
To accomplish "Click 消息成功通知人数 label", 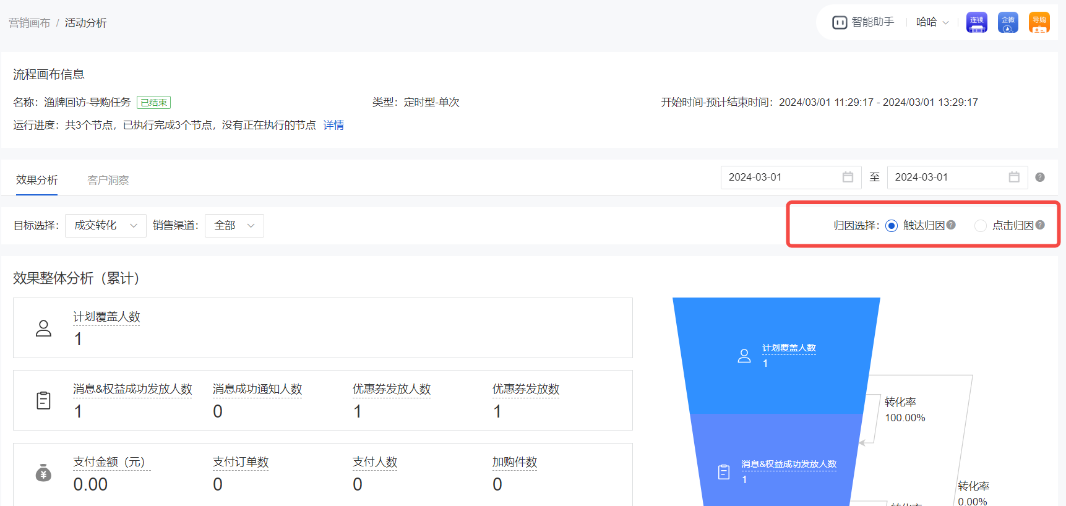I will pos(257,389).
